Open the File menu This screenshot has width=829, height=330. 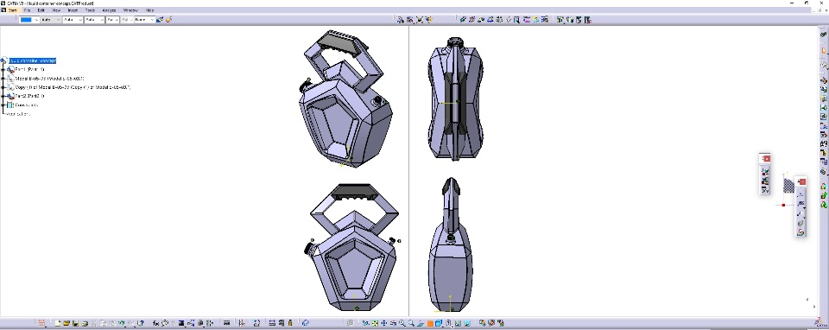27,10
